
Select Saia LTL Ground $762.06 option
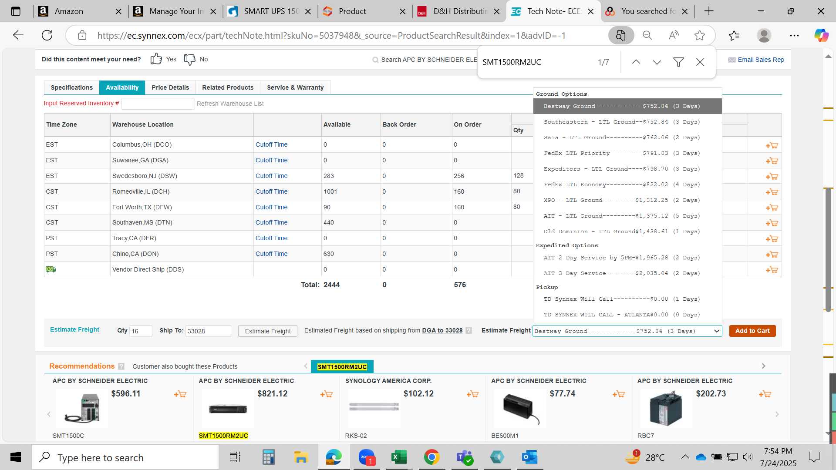pyautogui.click(x=627, y=138)
